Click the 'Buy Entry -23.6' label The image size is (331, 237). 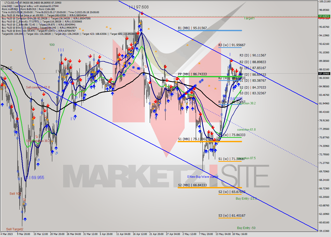246,199
